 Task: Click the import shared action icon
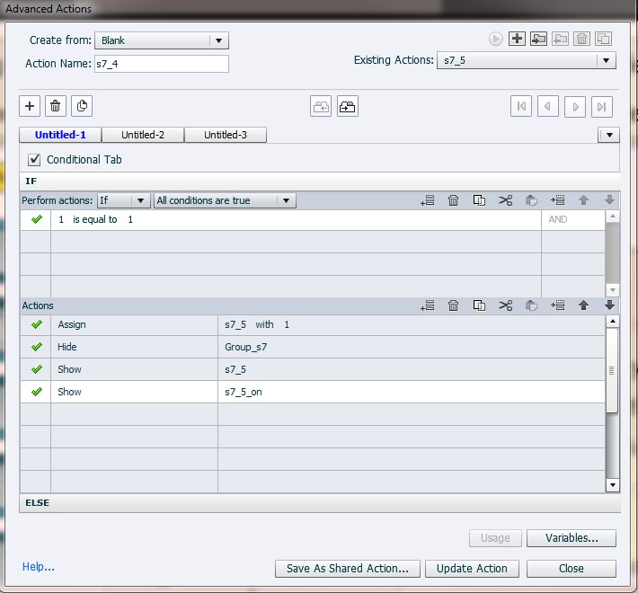tap(538, 39)
